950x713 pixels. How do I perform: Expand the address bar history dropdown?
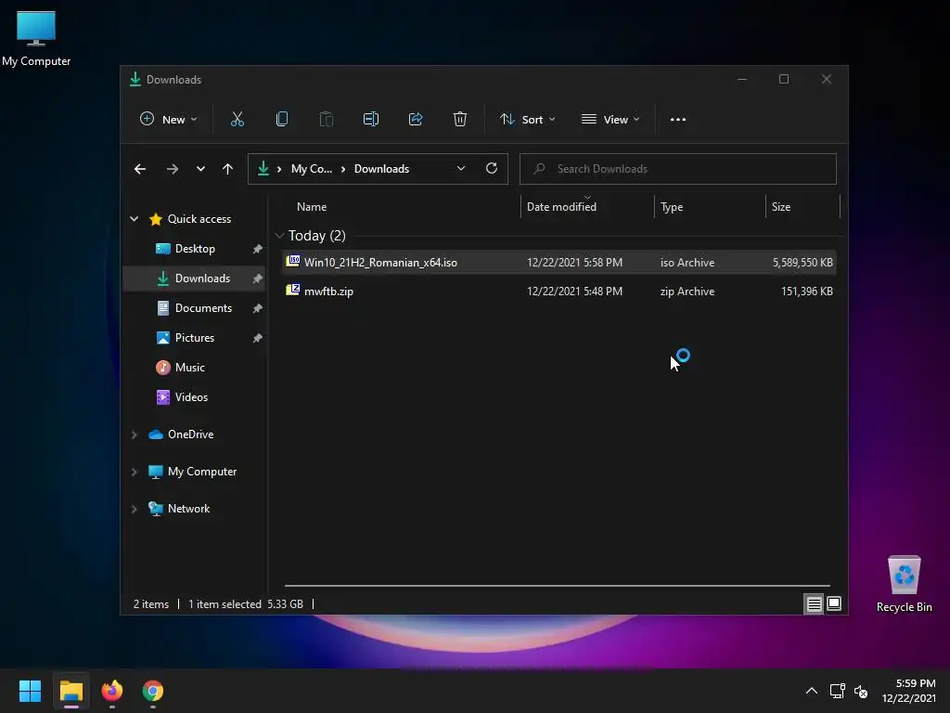461,168
